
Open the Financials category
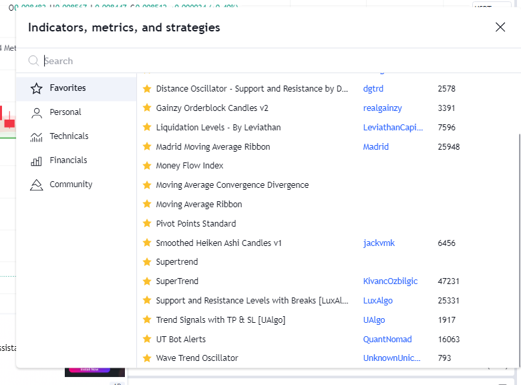pos(76,160)
